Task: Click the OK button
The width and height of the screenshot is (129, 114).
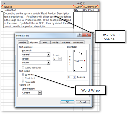Action: tap(67, 102)
